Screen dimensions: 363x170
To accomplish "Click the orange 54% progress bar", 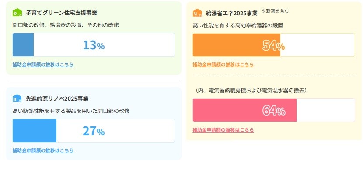I will coord(274,45).
